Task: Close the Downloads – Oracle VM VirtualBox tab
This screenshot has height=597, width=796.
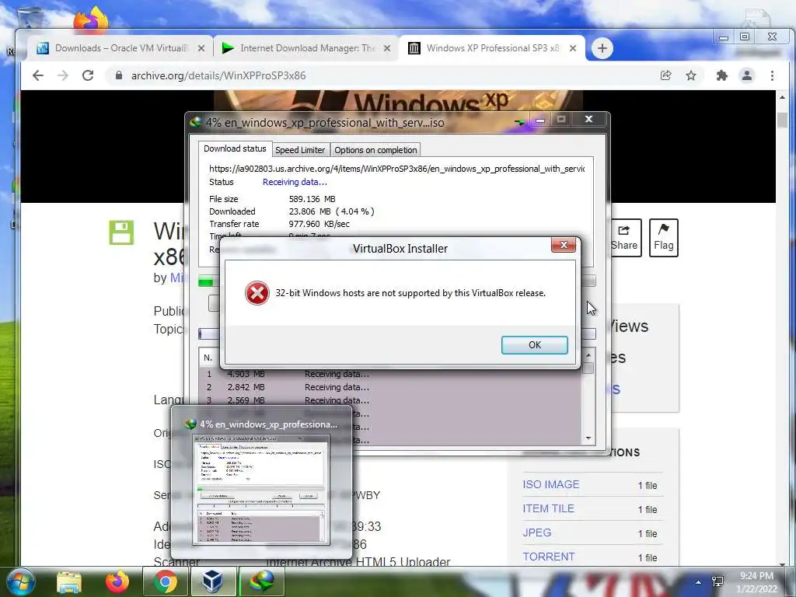Action: pyautogui.click(x=201, y=48)
